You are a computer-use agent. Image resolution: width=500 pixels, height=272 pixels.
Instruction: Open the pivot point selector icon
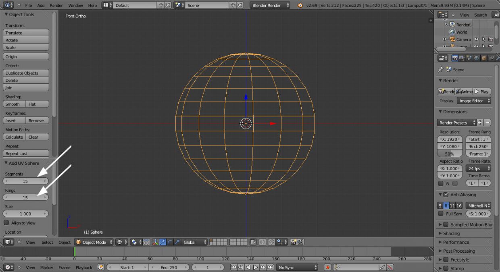point(136,242)
